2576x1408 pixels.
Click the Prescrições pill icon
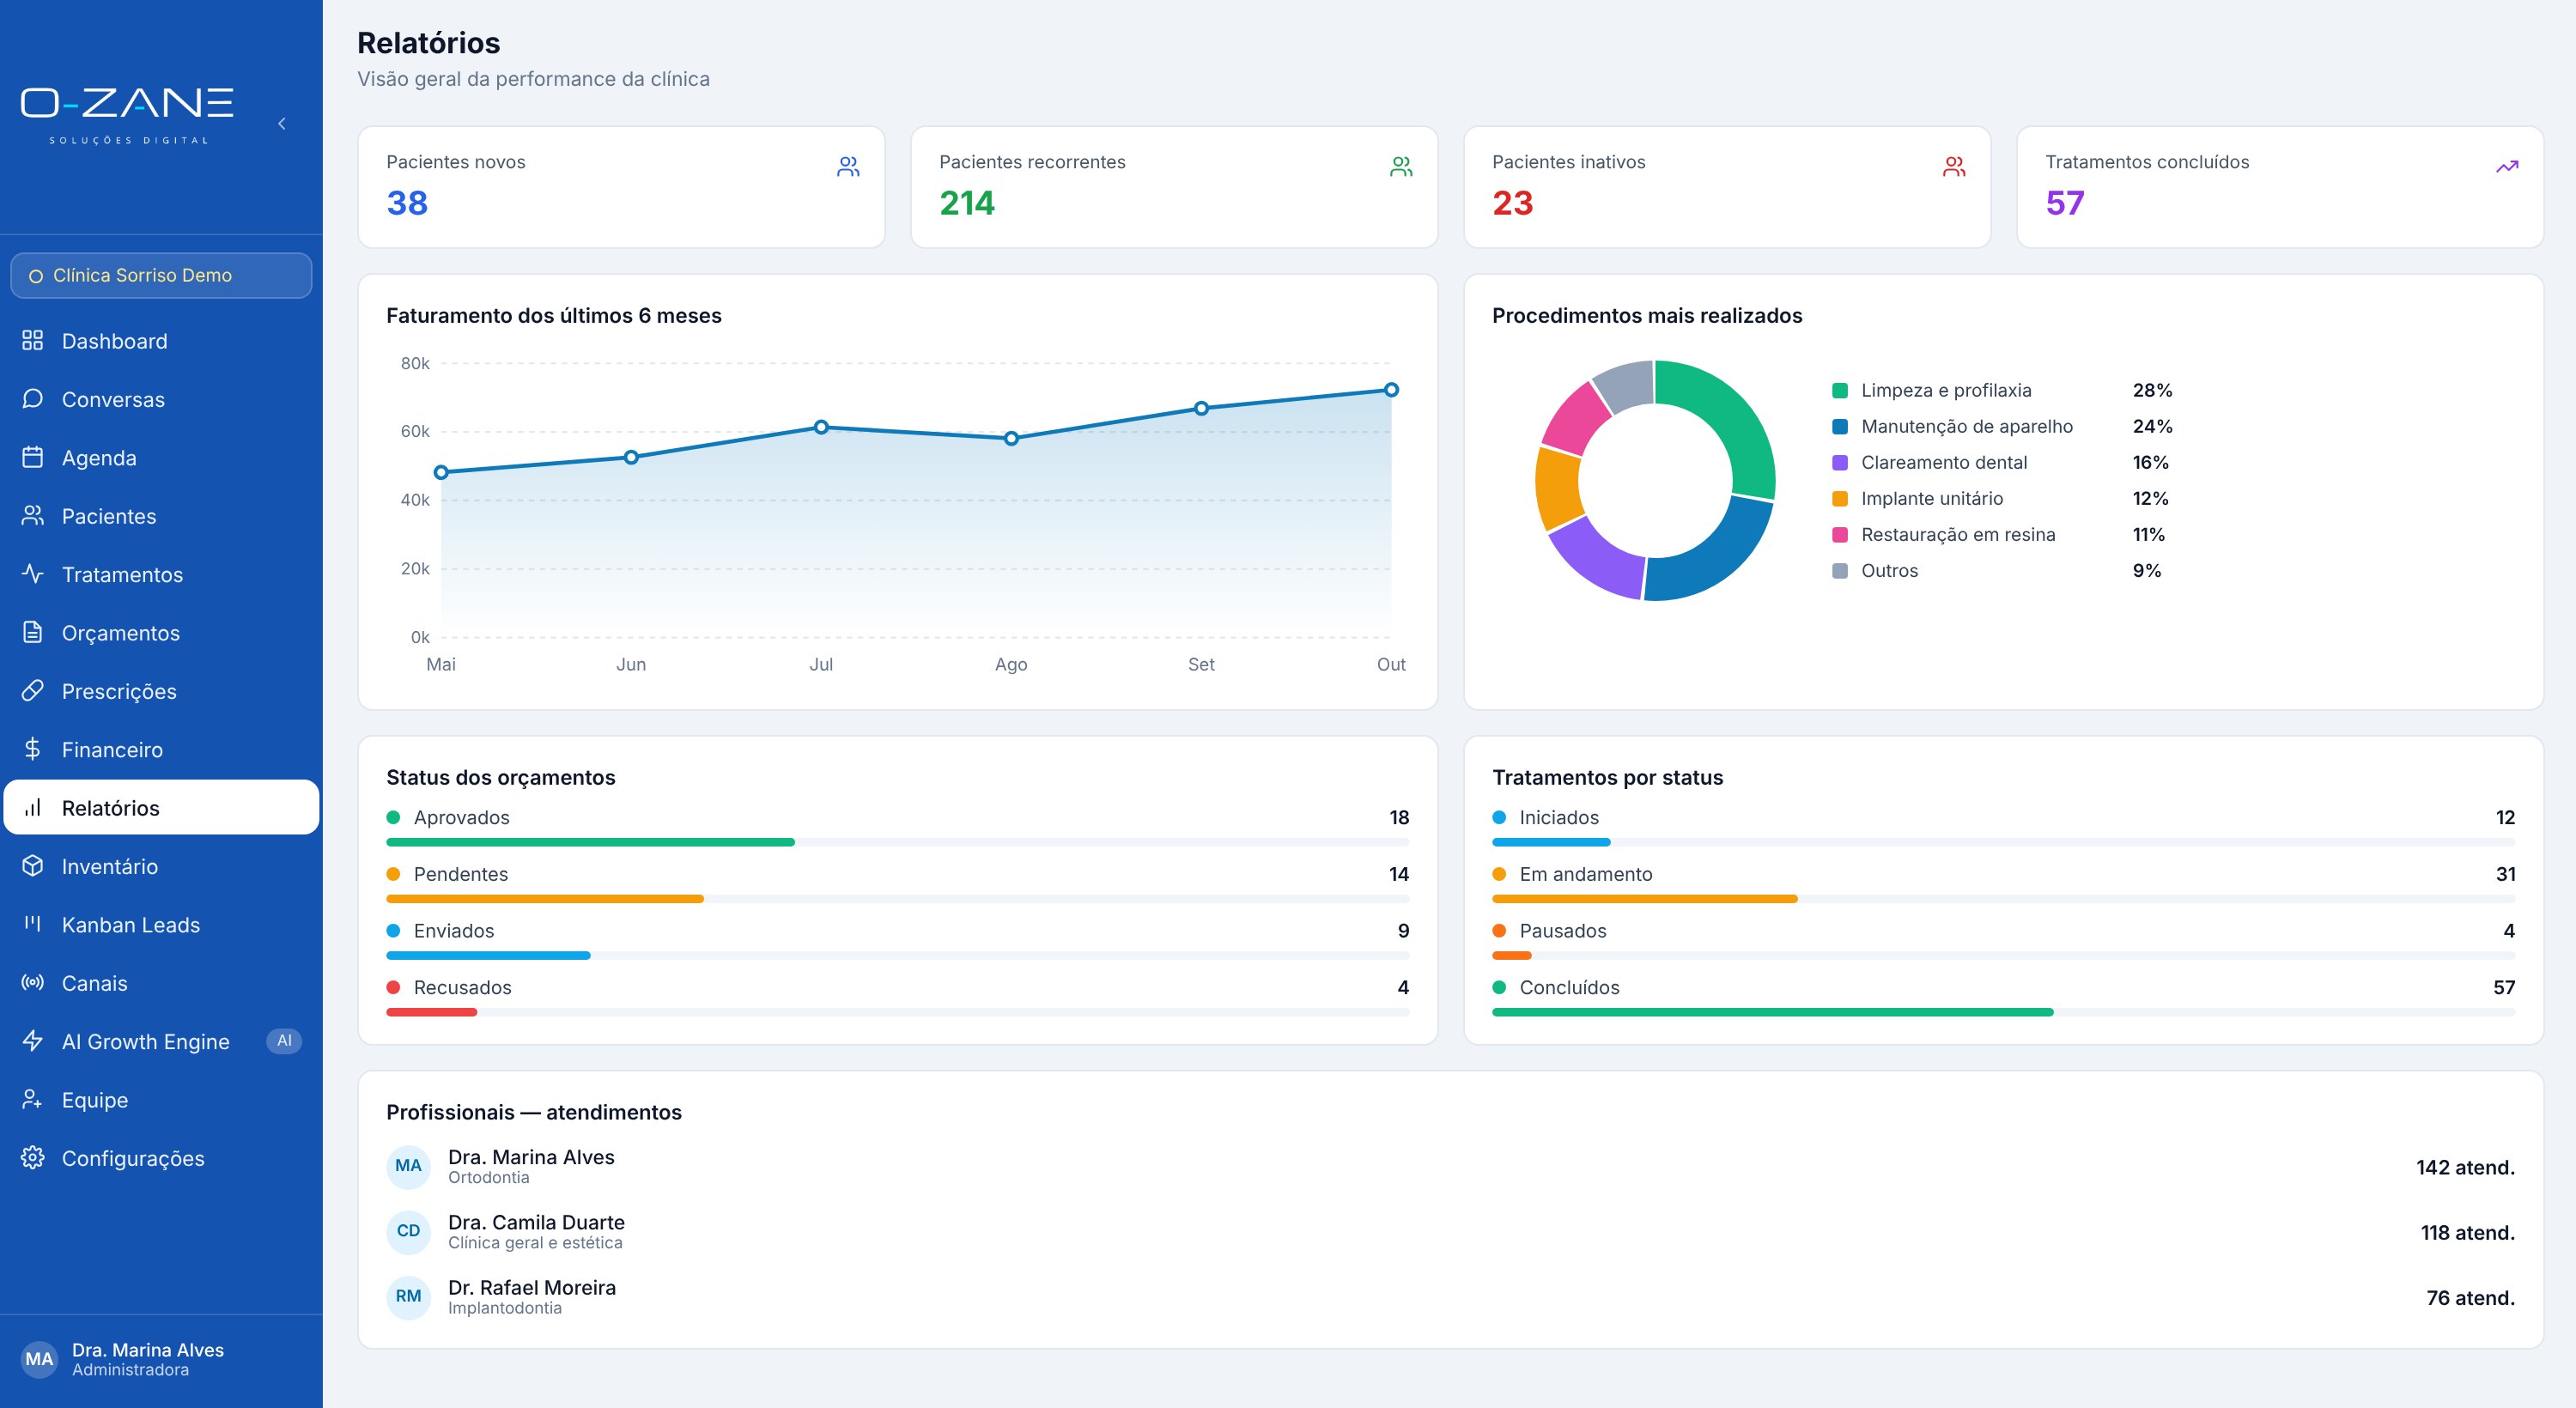[x=33, y=691]
